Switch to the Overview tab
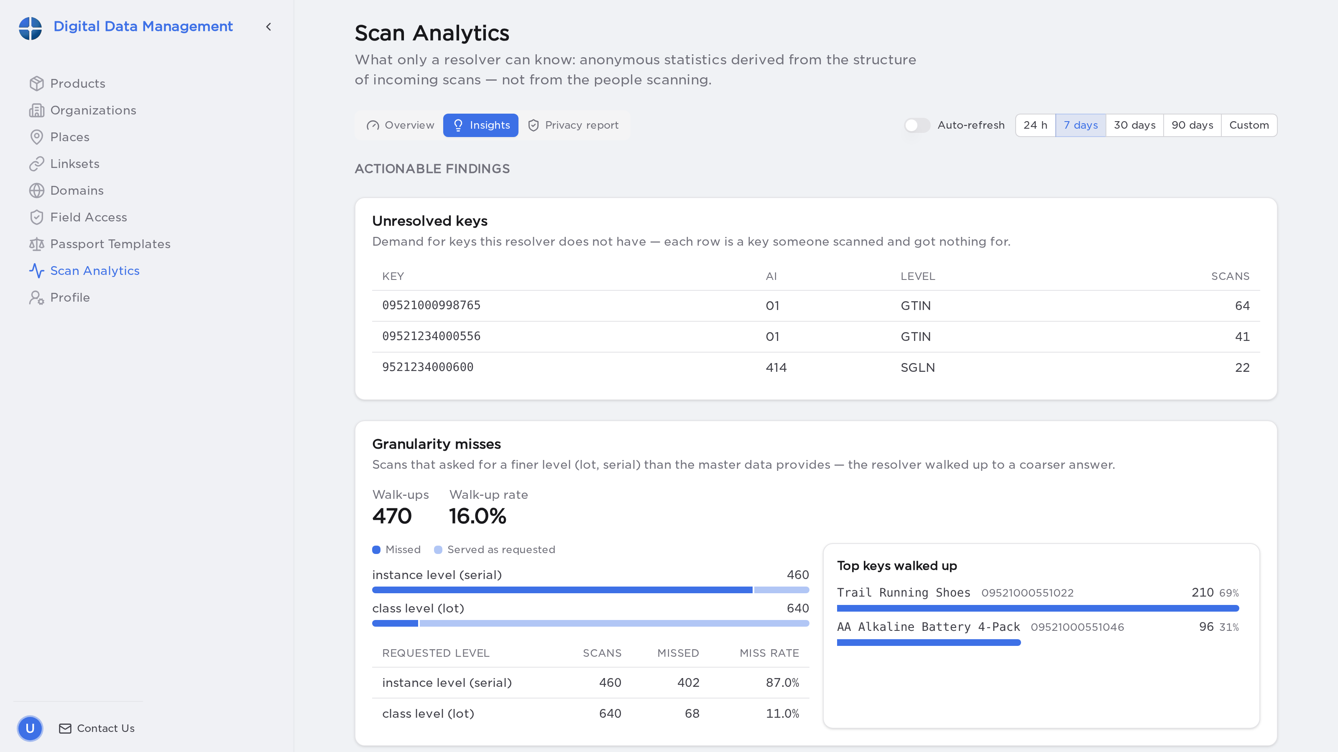 pyautogui.click(x=401, y=125)
